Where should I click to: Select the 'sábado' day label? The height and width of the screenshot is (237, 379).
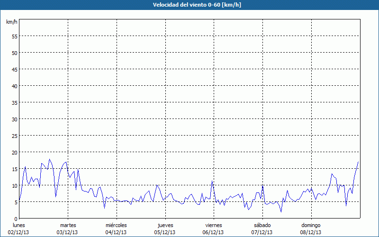point(262,225)
